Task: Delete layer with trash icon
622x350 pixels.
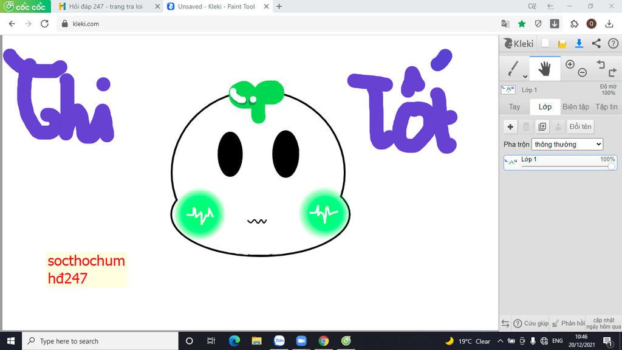Action: click(526, 126)
